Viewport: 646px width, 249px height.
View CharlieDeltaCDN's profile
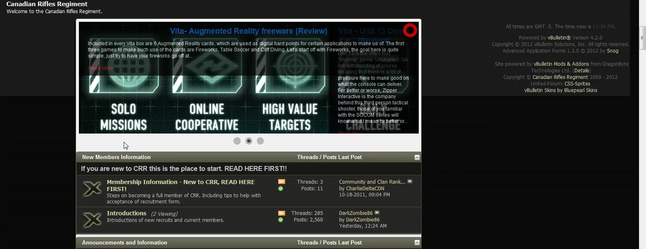pyautogui.click(x=365, y=189)
